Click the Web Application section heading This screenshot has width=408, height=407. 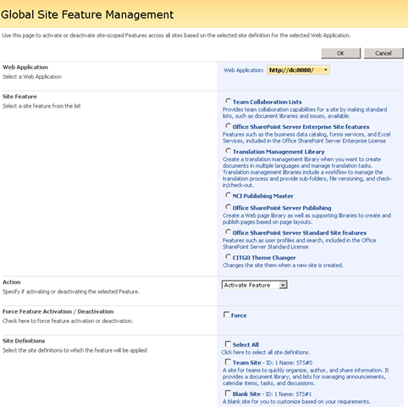pos(25,67)
